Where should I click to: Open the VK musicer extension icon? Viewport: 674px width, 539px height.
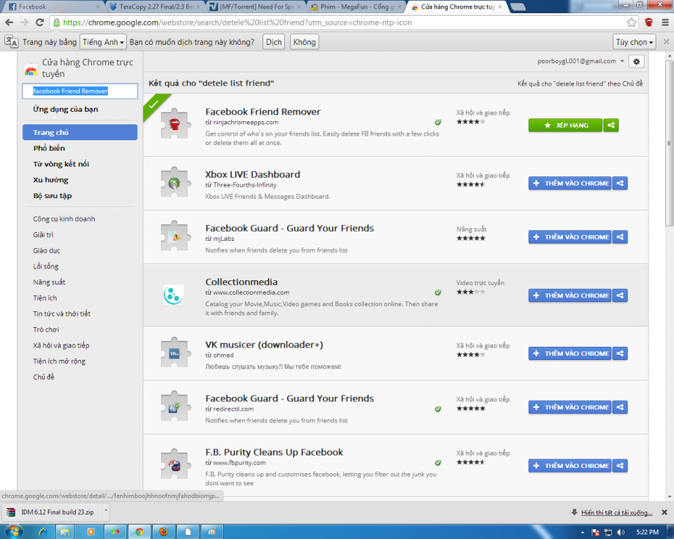[174, 353]
